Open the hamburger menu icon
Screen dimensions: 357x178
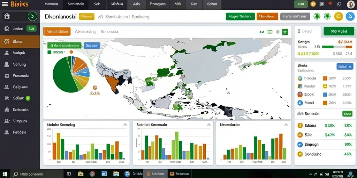click(5, 4)
